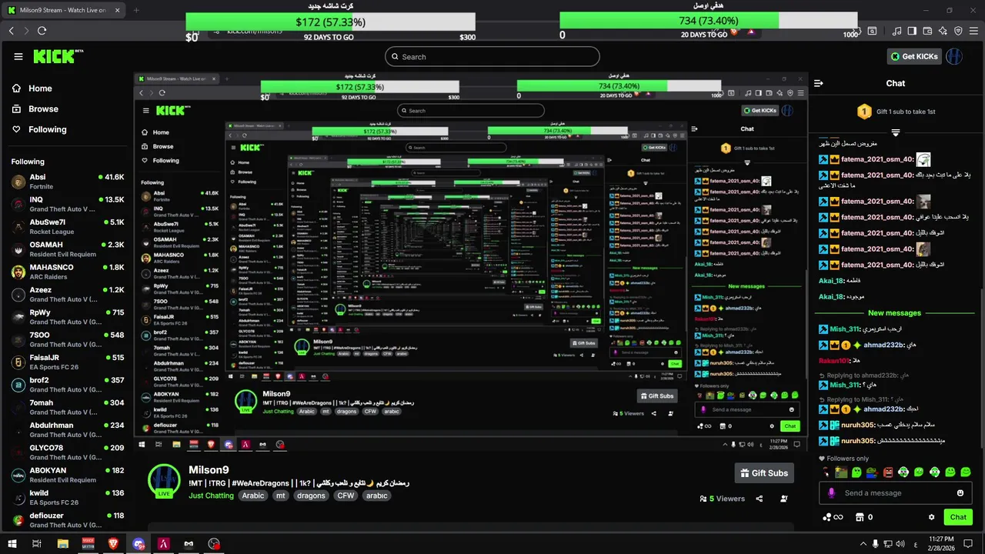Image resolution: width=985 pixels, height=554 pixels.
Task: Open Absi channel in Following list
Action: [67, 182]
